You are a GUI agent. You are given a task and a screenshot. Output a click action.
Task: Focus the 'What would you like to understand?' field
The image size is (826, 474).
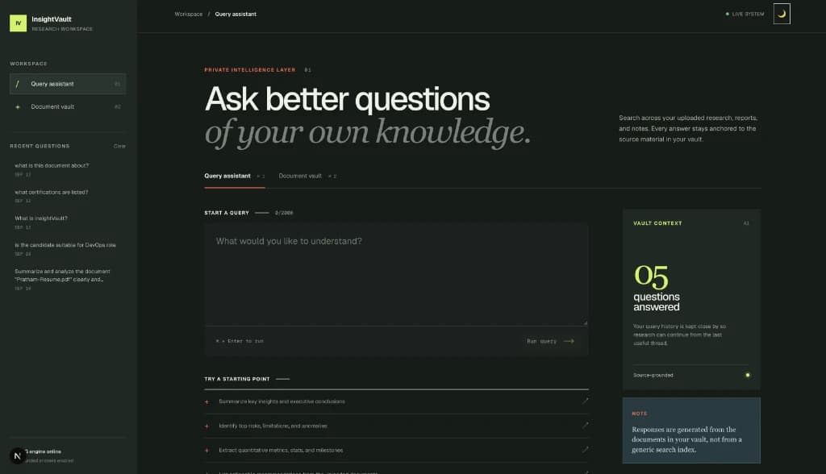(x=396, y=274)
